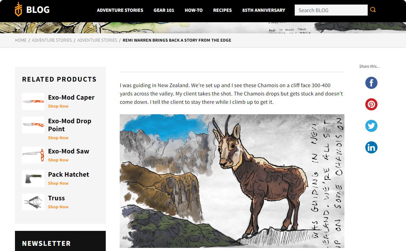Open the Exo-Mod Caper knife thumbnail
This screenshot has width=406, height=251.
tap(33, 101)
